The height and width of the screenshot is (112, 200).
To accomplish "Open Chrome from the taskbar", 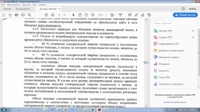I will [x=66, y=110].
